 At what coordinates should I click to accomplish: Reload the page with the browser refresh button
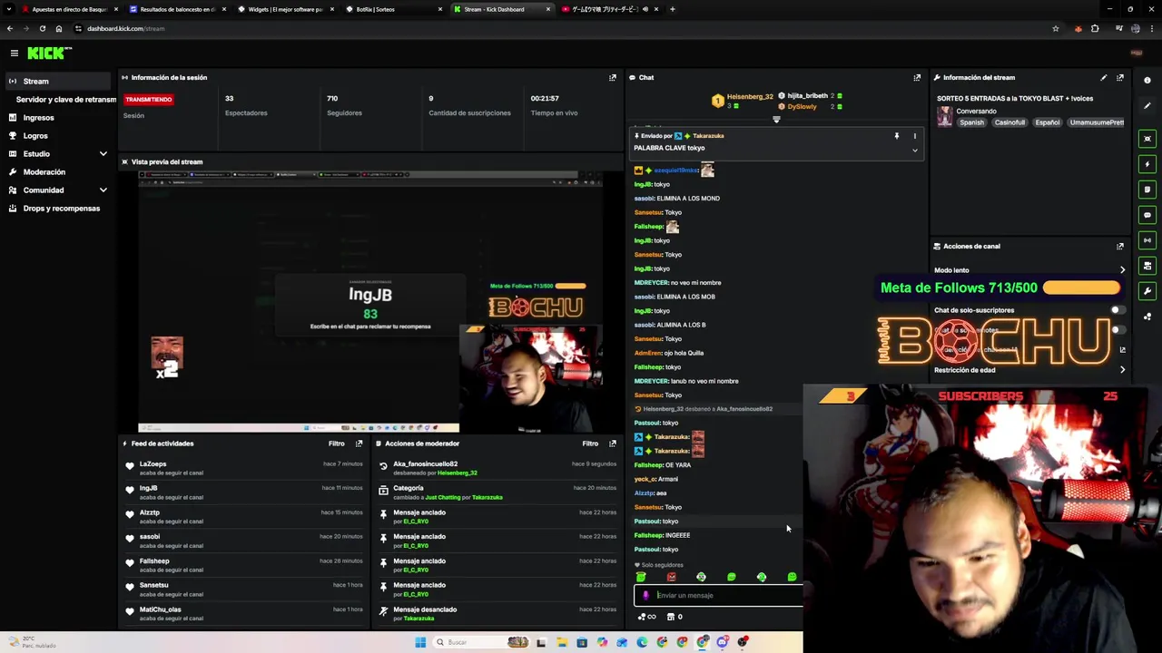tap(42, 29)
